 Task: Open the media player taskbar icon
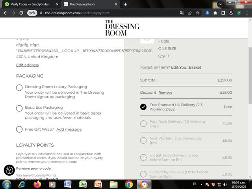(x=52, y=185)
